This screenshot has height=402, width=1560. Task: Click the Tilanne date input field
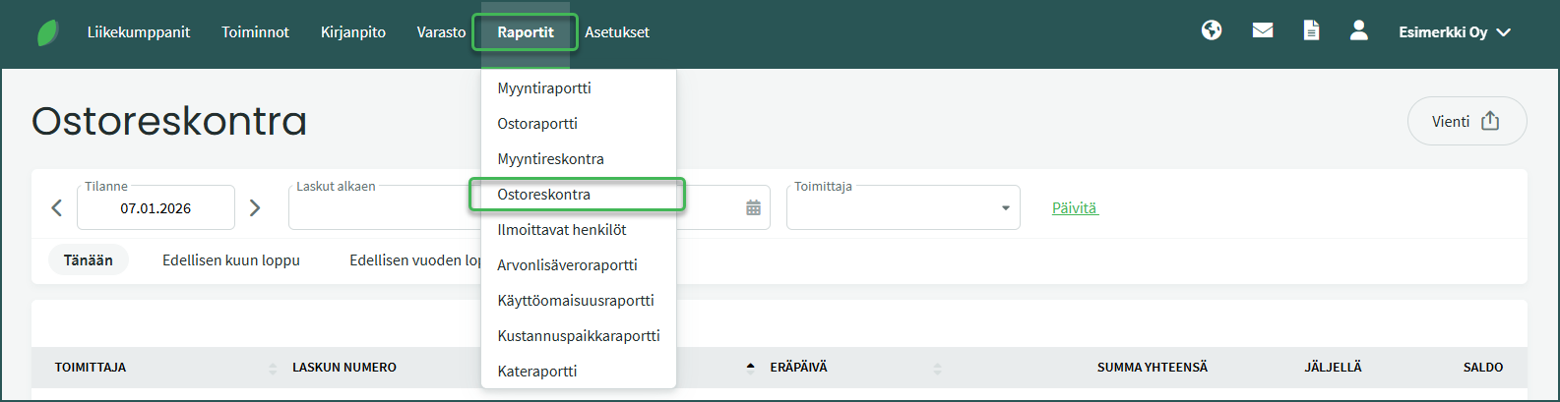point(156,208)
